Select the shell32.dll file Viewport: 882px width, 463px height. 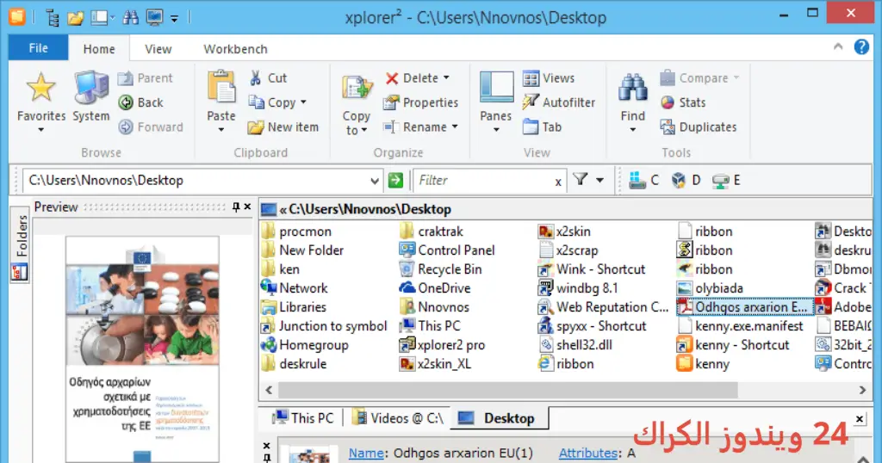pos(575,345)
